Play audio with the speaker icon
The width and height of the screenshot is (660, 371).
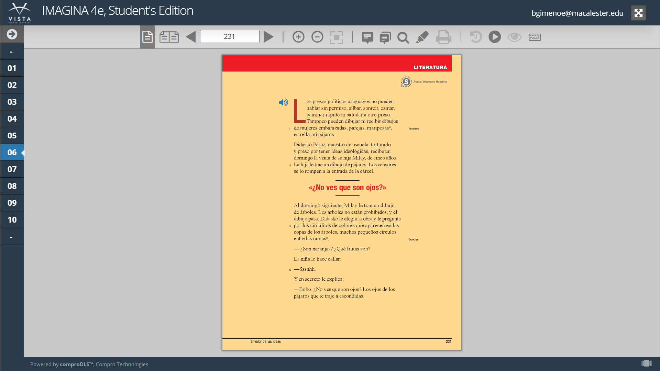pos(283,102)
